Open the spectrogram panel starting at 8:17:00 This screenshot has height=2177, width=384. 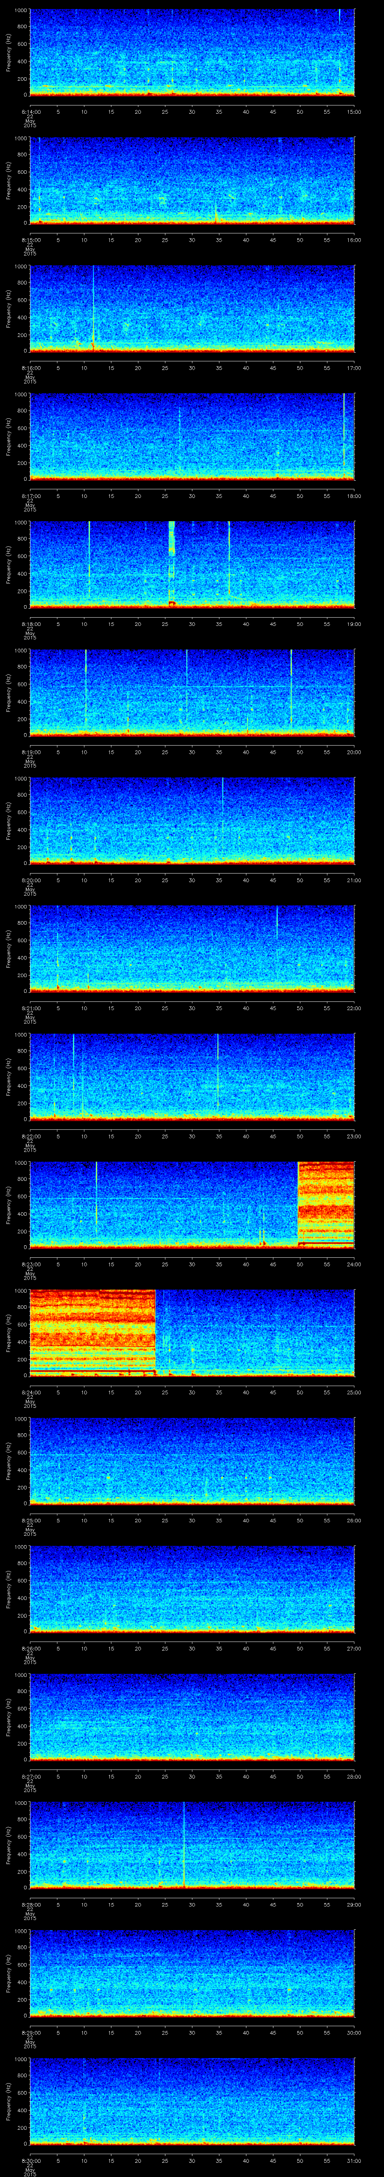click(192, 437)
